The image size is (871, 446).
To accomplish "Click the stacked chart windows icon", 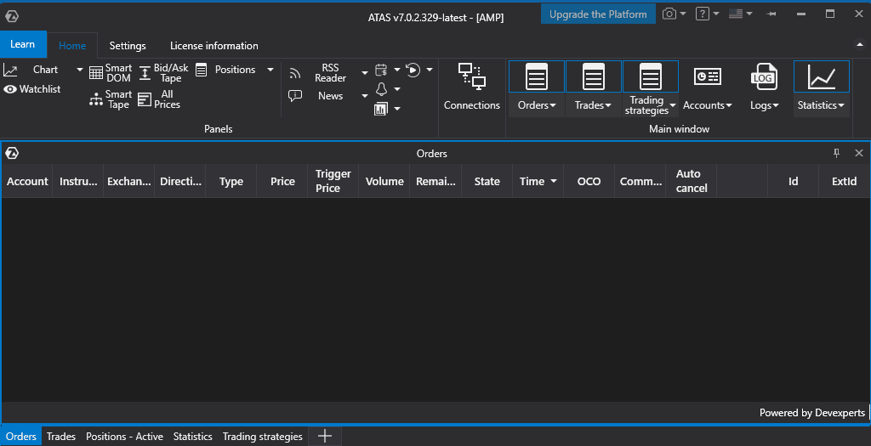I will click(x=381, y=109).
